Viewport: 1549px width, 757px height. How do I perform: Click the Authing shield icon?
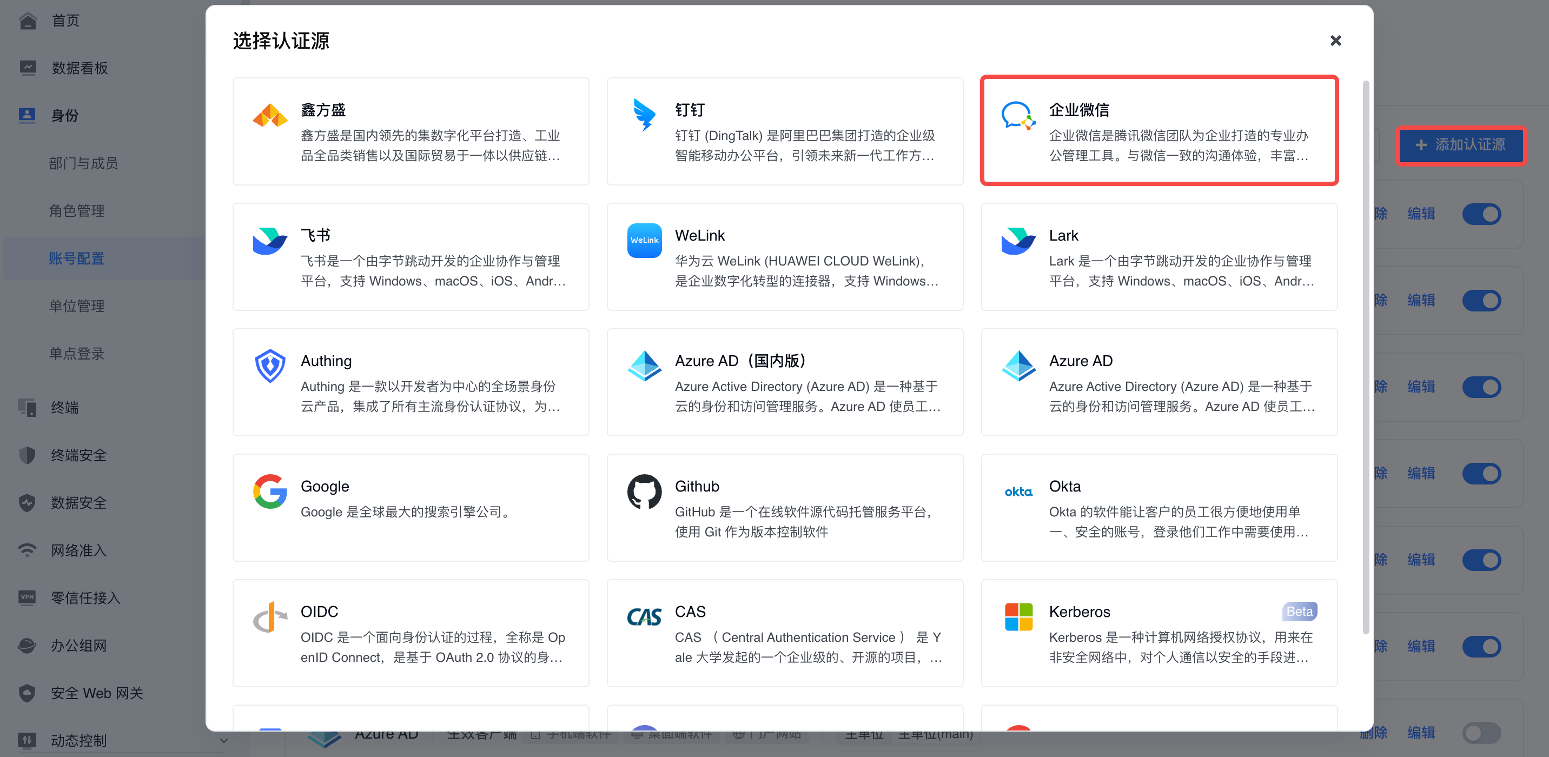(269, 366)
